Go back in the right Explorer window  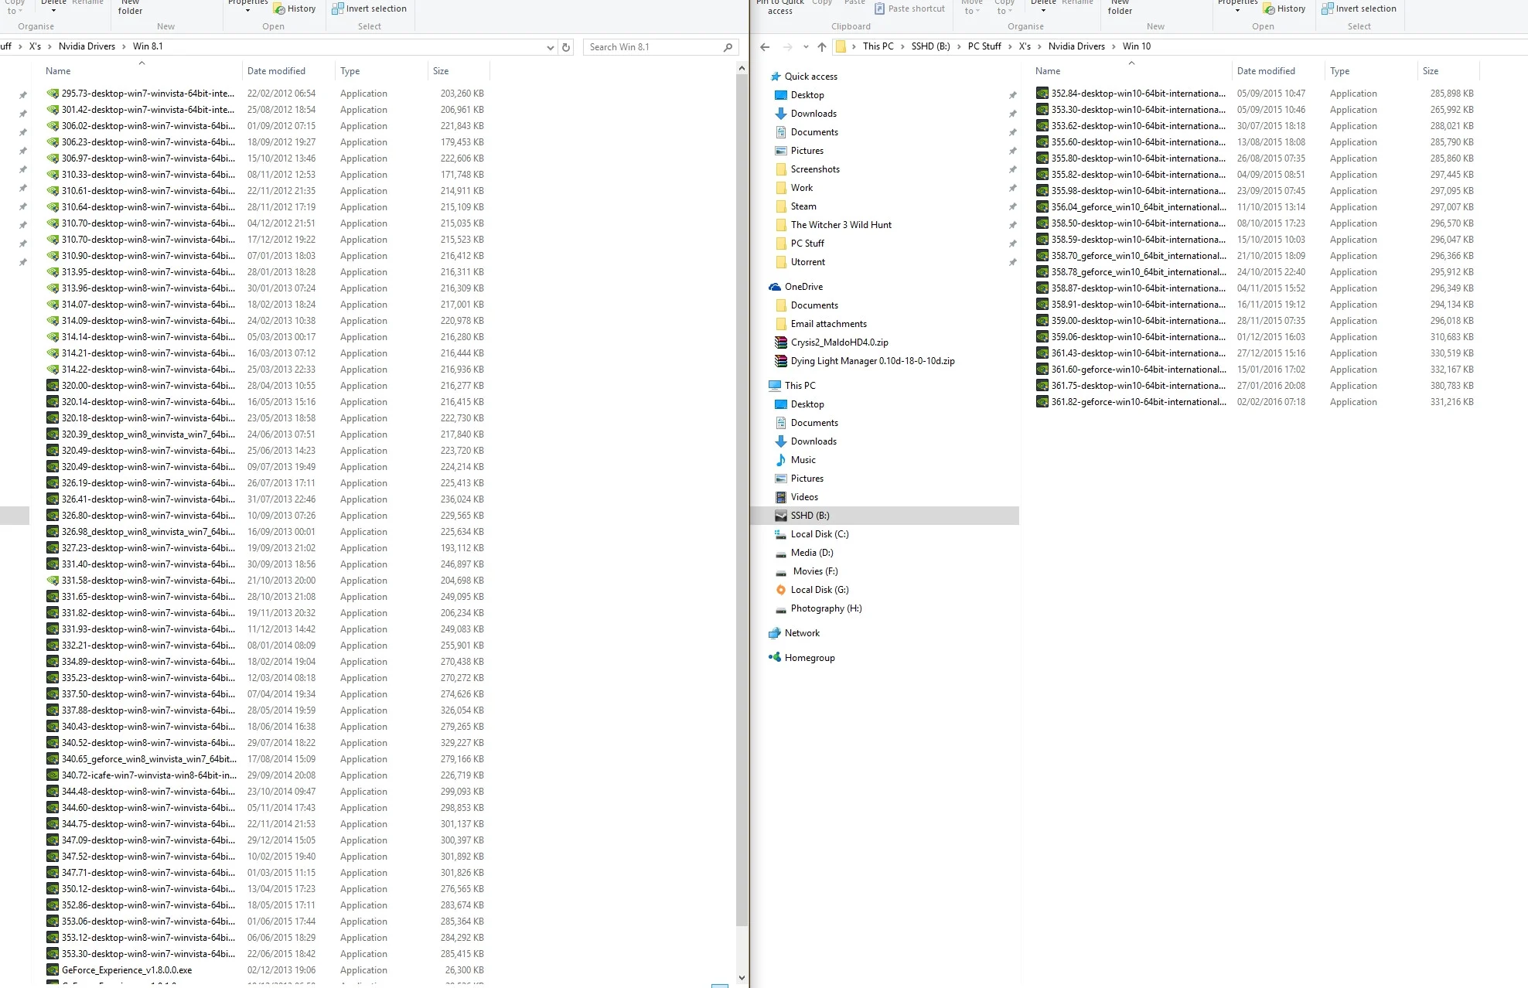[765, 46]
